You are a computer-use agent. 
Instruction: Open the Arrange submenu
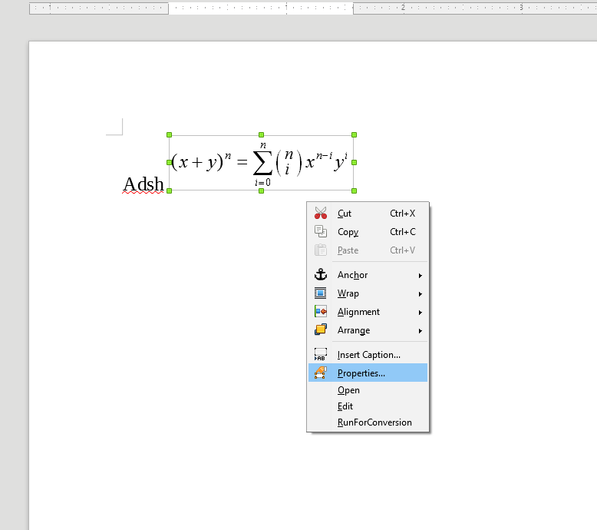tap(368, 330)
